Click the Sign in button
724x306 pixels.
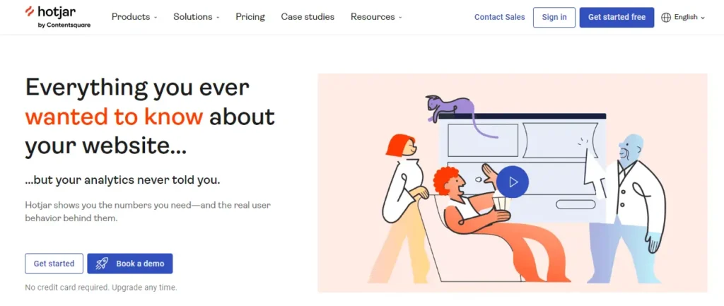click(554, 17)
